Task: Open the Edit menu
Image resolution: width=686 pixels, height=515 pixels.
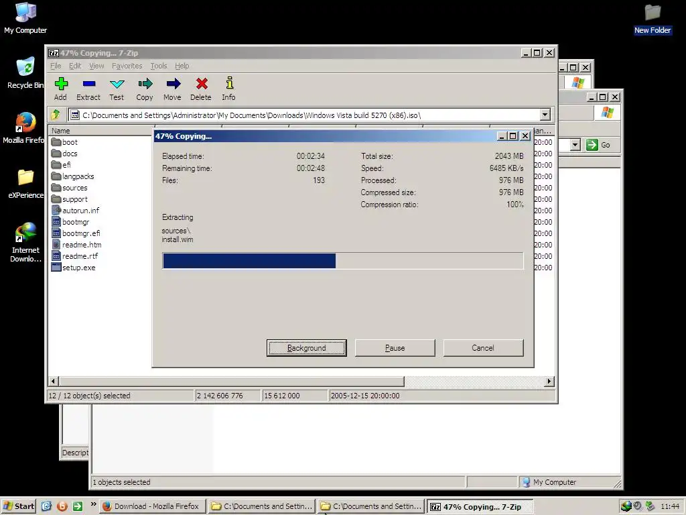Action: coord(75,66)
